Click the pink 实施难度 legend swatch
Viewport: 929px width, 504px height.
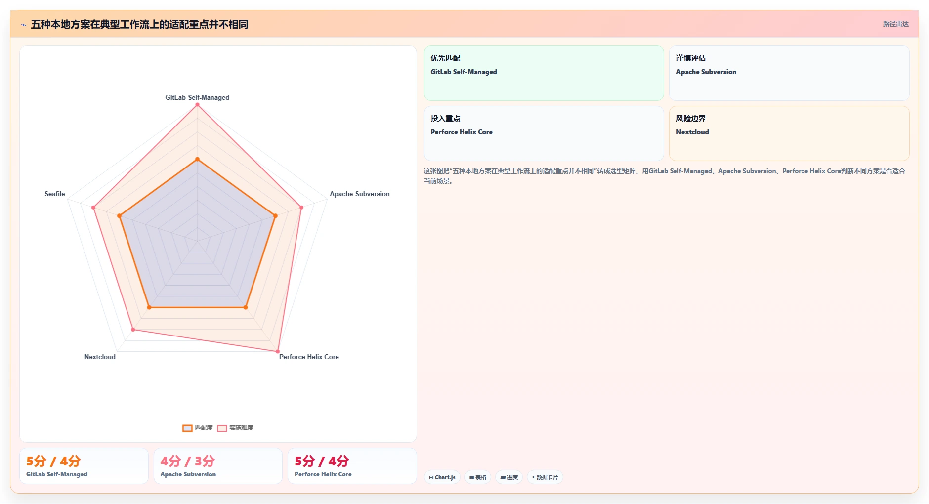(222, 428)
